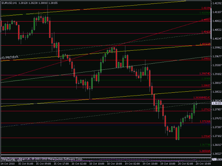Click 1.39677 on the price axis

pyautogui.click(x=217, y=56)
